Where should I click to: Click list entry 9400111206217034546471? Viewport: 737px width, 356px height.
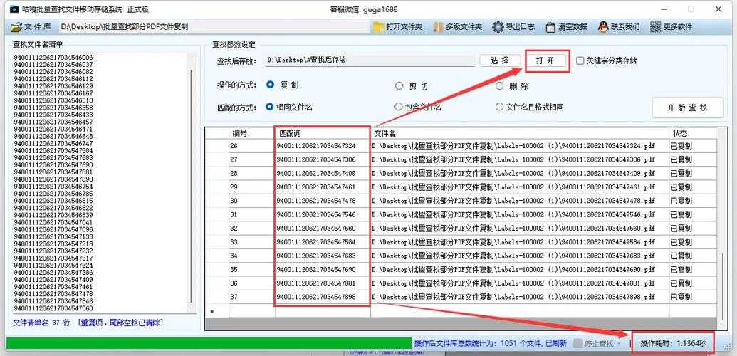53,129
